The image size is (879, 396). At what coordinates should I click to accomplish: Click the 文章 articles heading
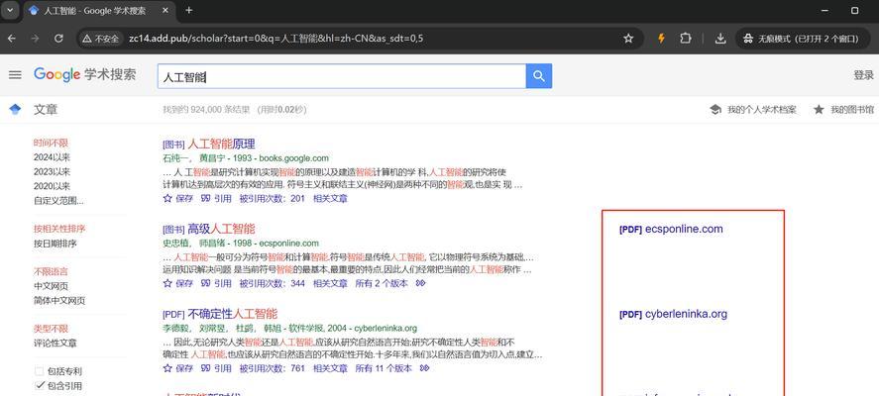[46, 110]
